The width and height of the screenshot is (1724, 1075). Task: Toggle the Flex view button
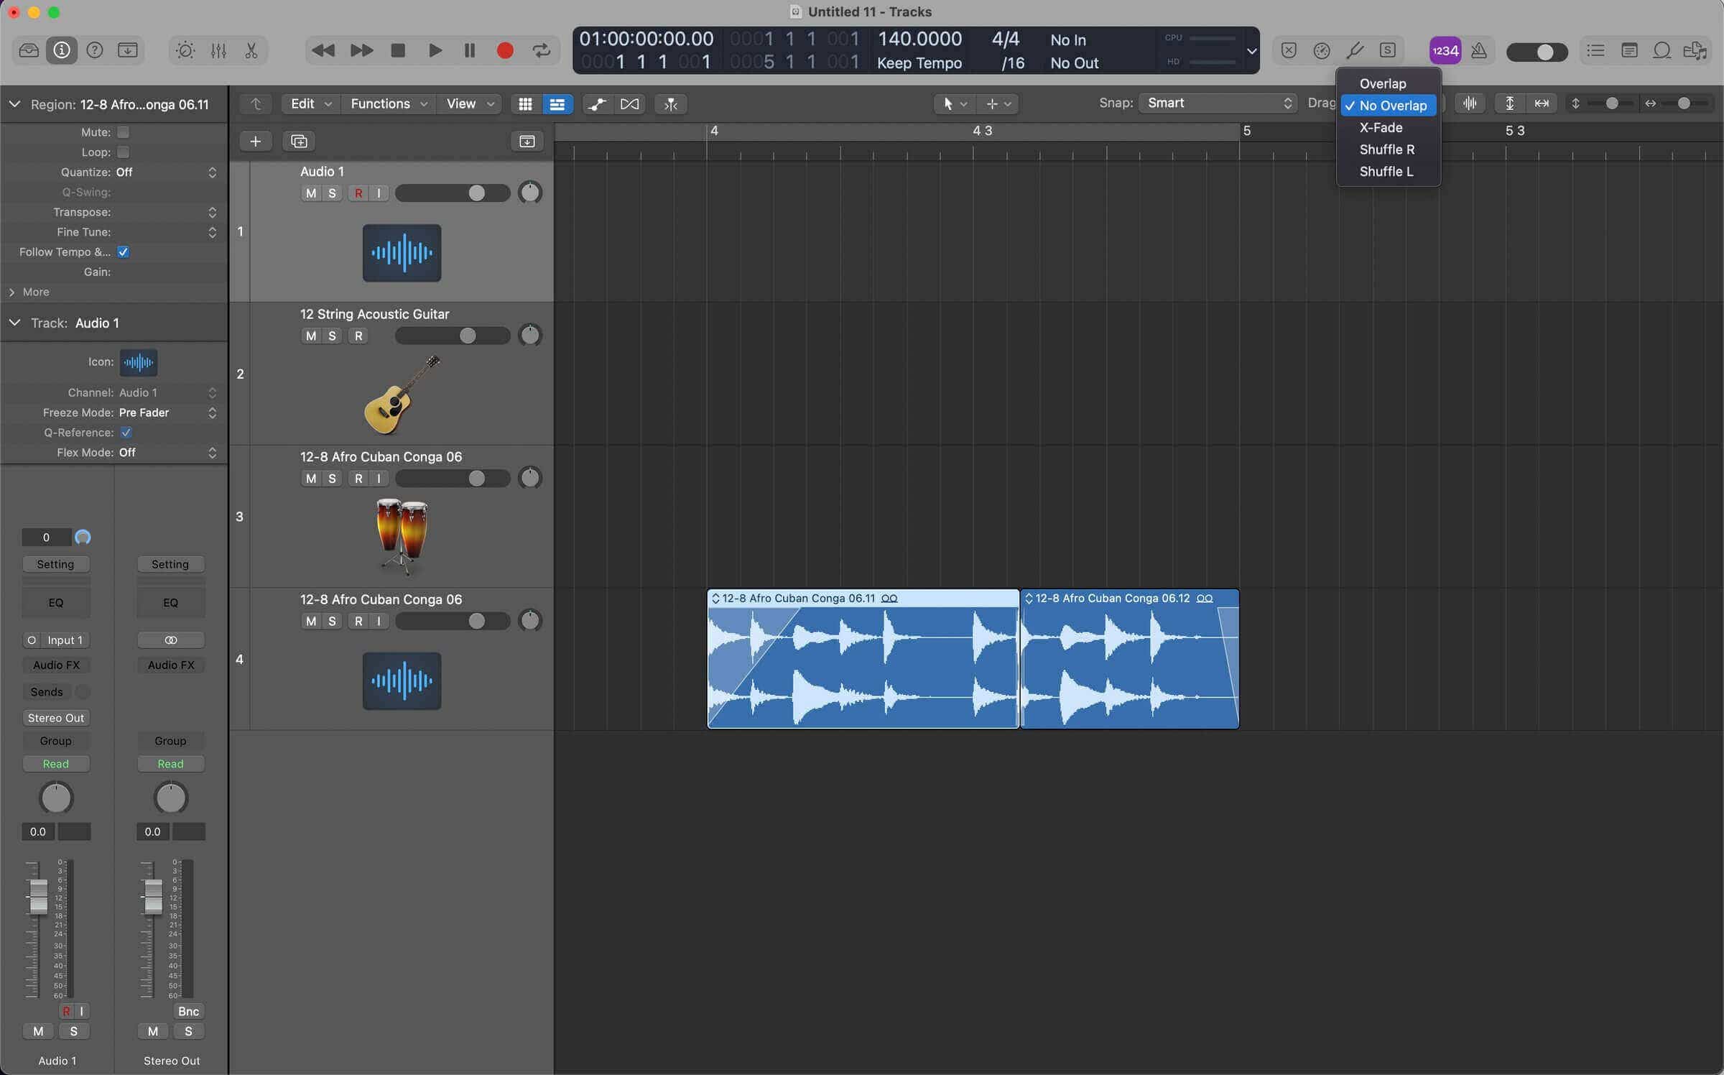(x=629, y=104)
